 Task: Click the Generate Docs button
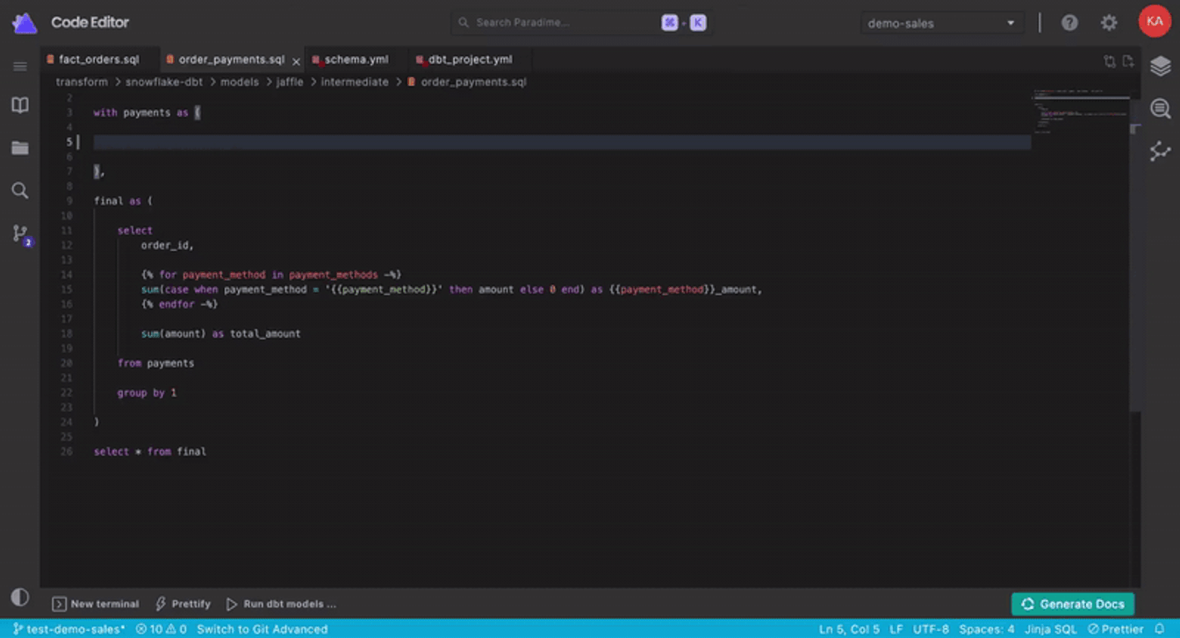[1073, 604]
